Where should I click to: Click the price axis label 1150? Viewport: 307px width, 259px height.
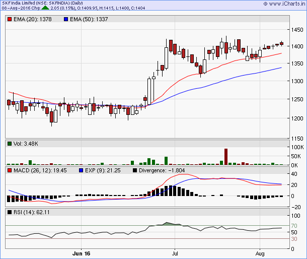[297, 139]
